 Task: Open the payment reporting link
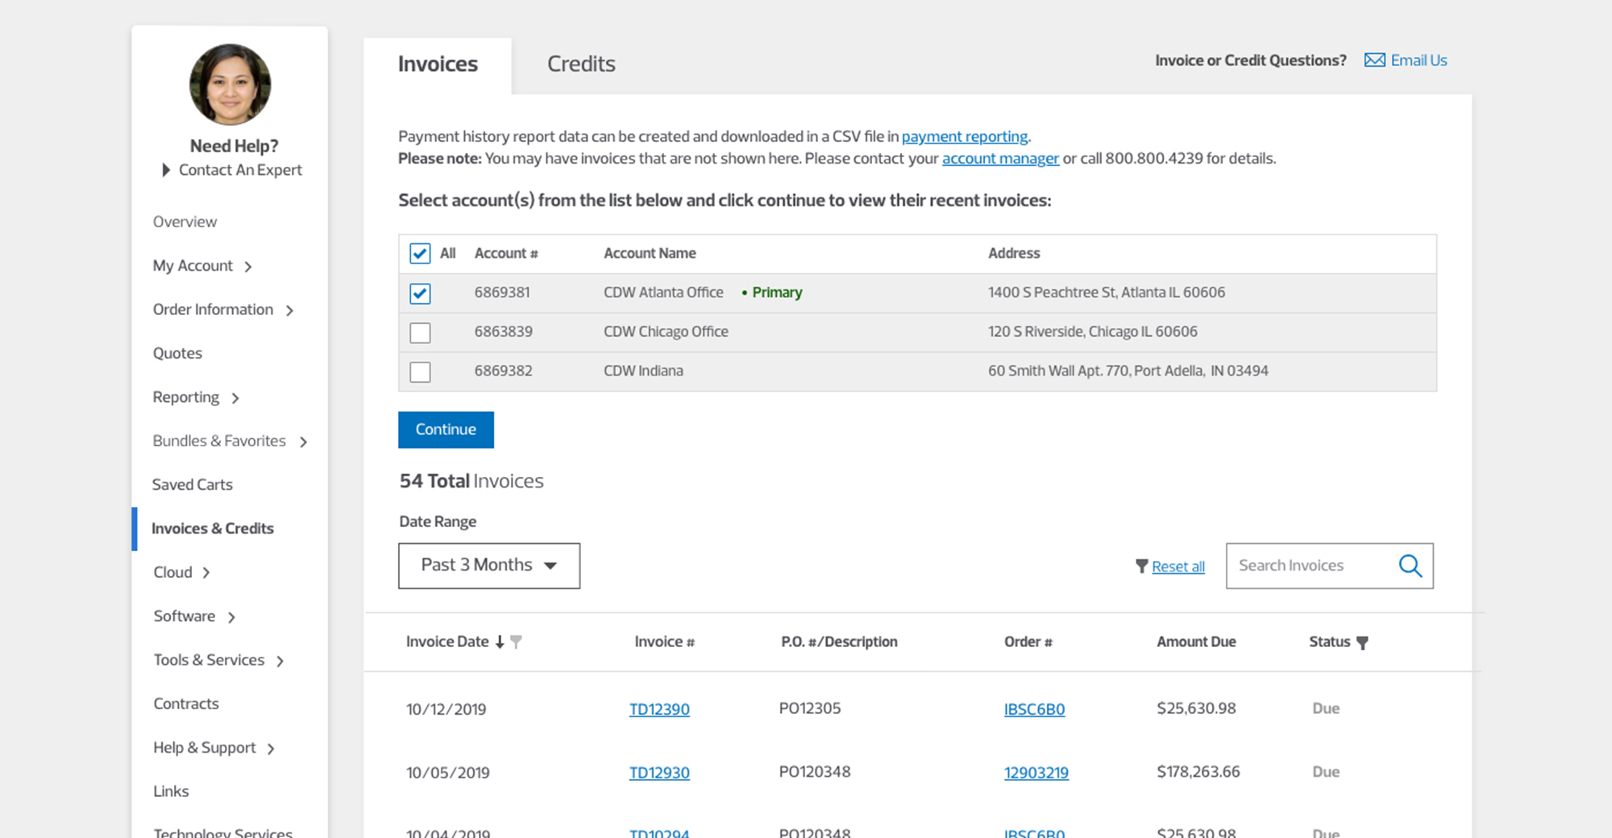tap(965, 136)
